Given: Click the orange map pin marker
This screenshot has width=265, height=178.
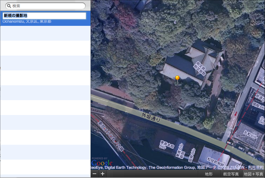Looking at the screenshot, I should pos(177,79).
